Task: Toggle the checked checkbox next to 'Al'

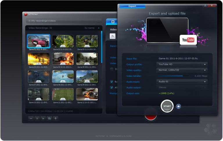Action: point(111,88)
